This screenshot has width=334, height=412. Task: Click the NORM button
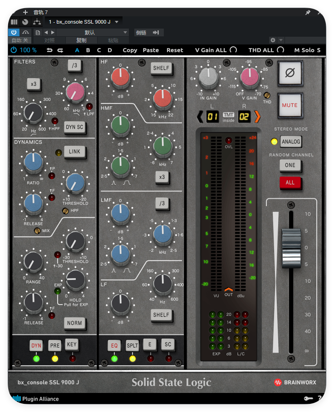tap(74, 323)
